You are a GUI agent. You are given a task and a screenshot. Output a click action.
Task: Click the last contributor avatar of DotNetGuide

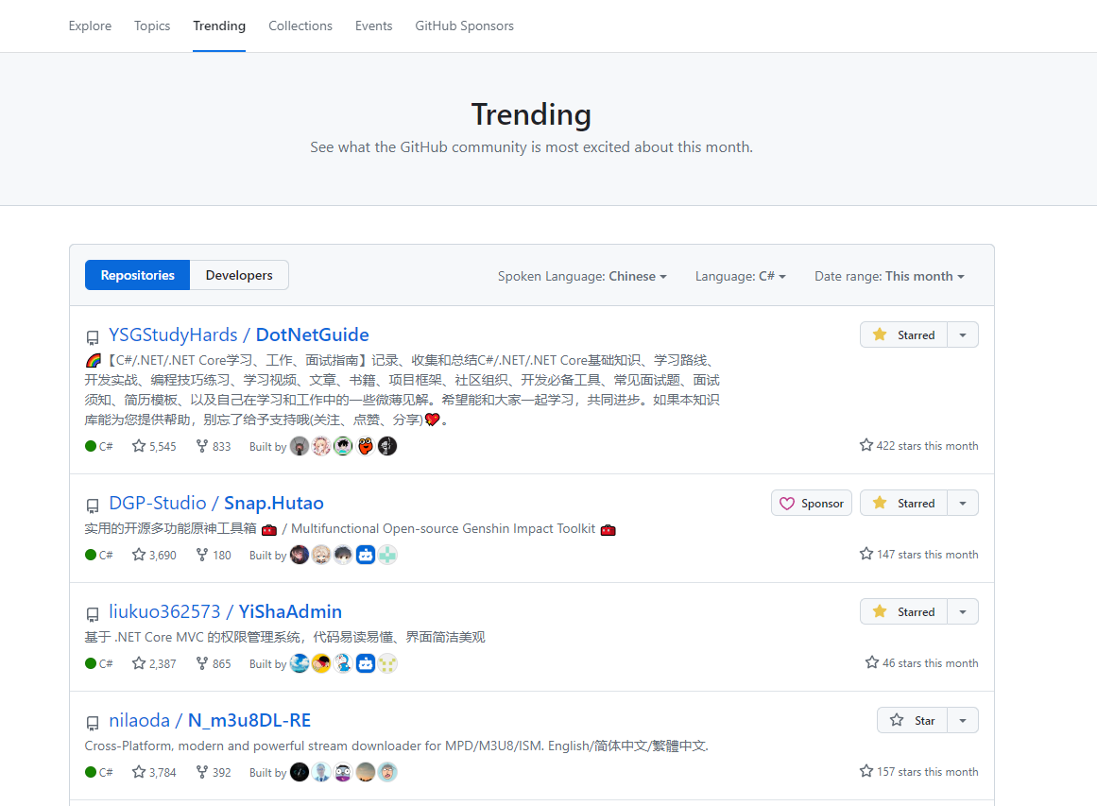(x=387, y=446)
